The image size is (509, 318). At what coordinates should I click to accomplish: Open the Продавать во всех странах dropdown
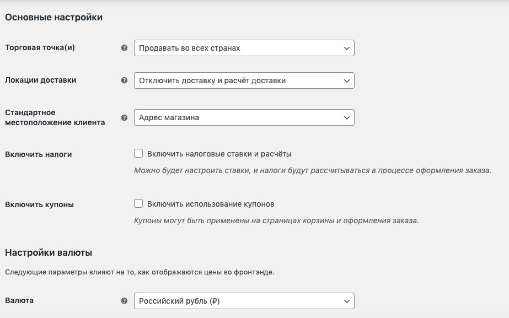[x=244, y=48]
